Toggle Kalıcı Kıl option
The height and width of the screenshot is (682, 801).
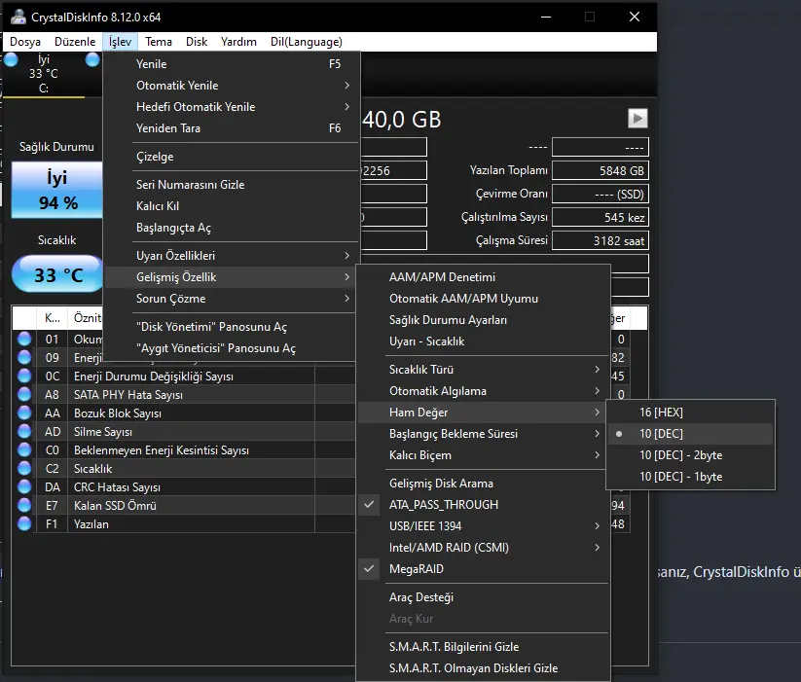point(232,205)
